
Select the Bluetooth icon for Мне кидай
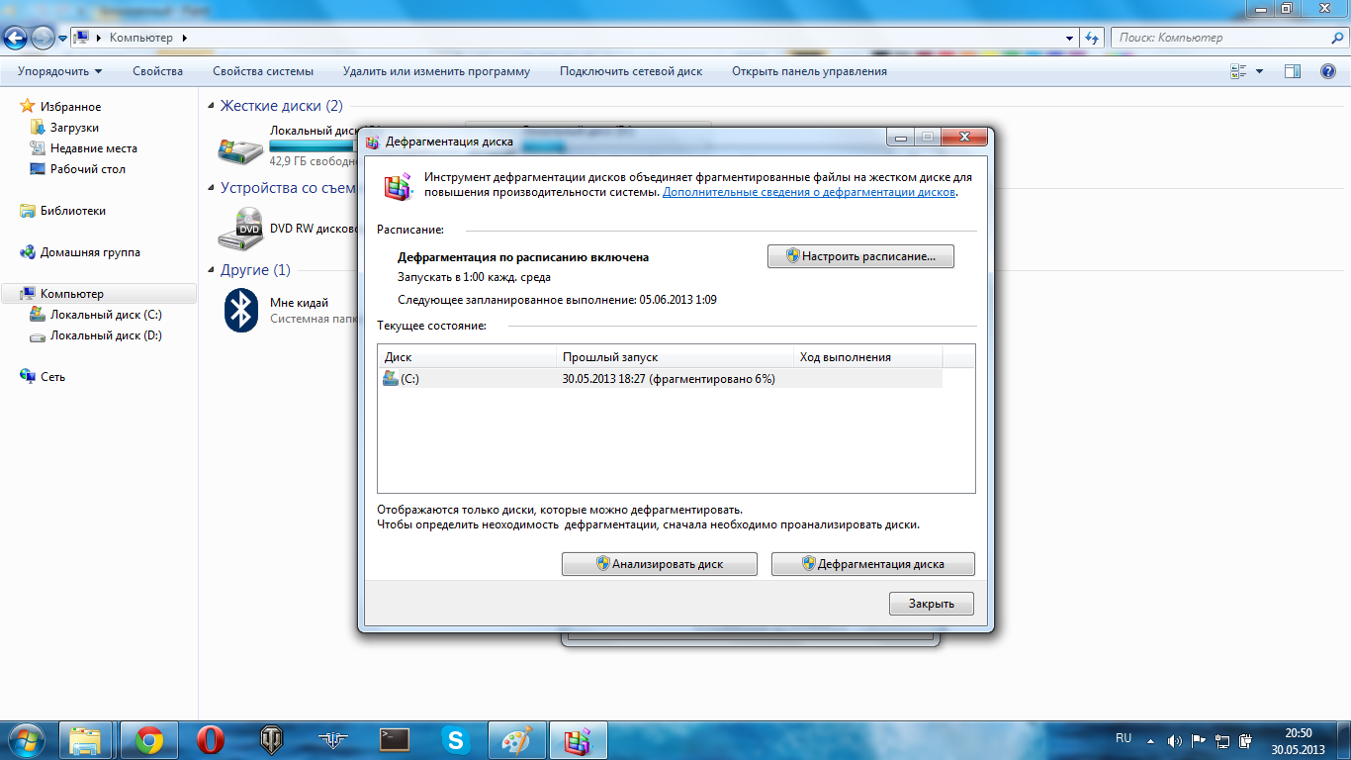[x=240, y=310]
